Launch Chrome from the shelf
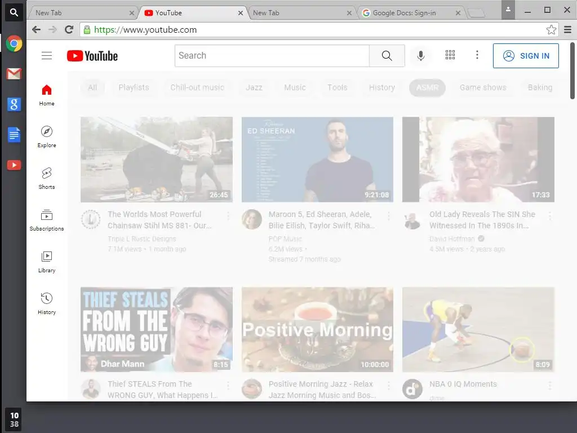 (x=14, y=43)
